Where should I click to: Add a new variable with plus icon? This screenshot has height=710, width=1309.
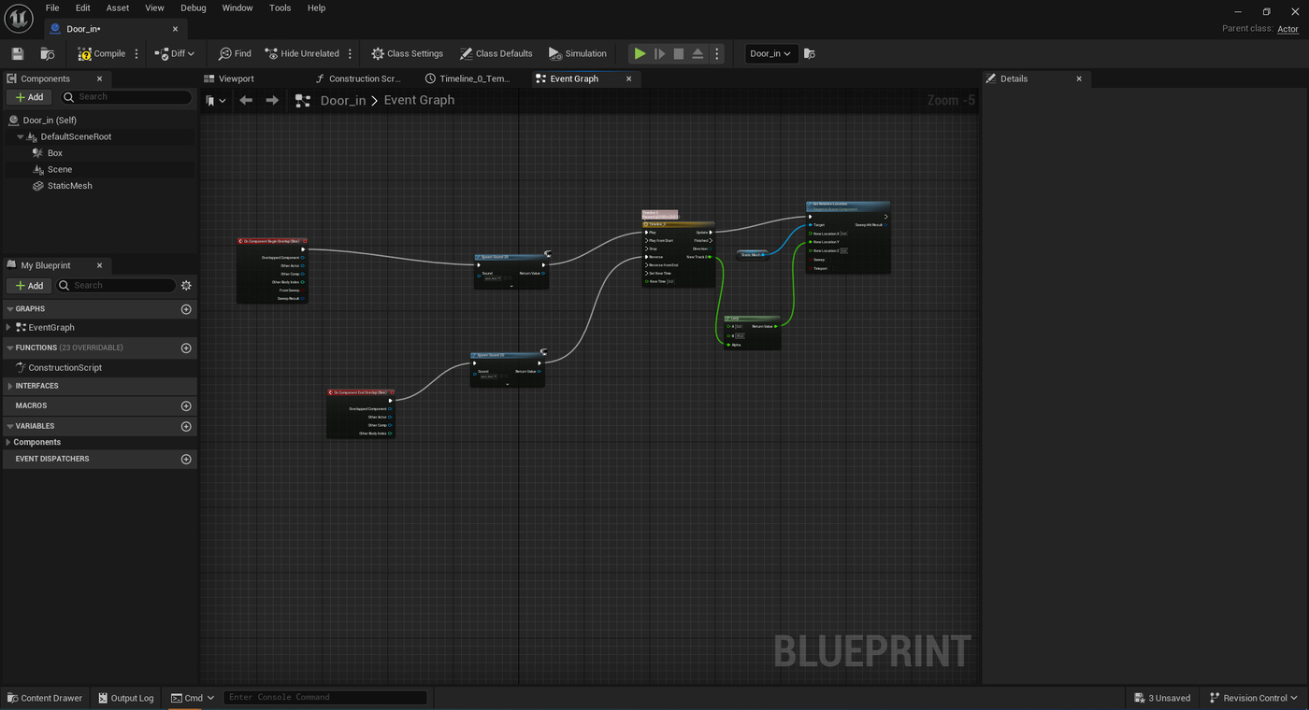click(186, 426)
